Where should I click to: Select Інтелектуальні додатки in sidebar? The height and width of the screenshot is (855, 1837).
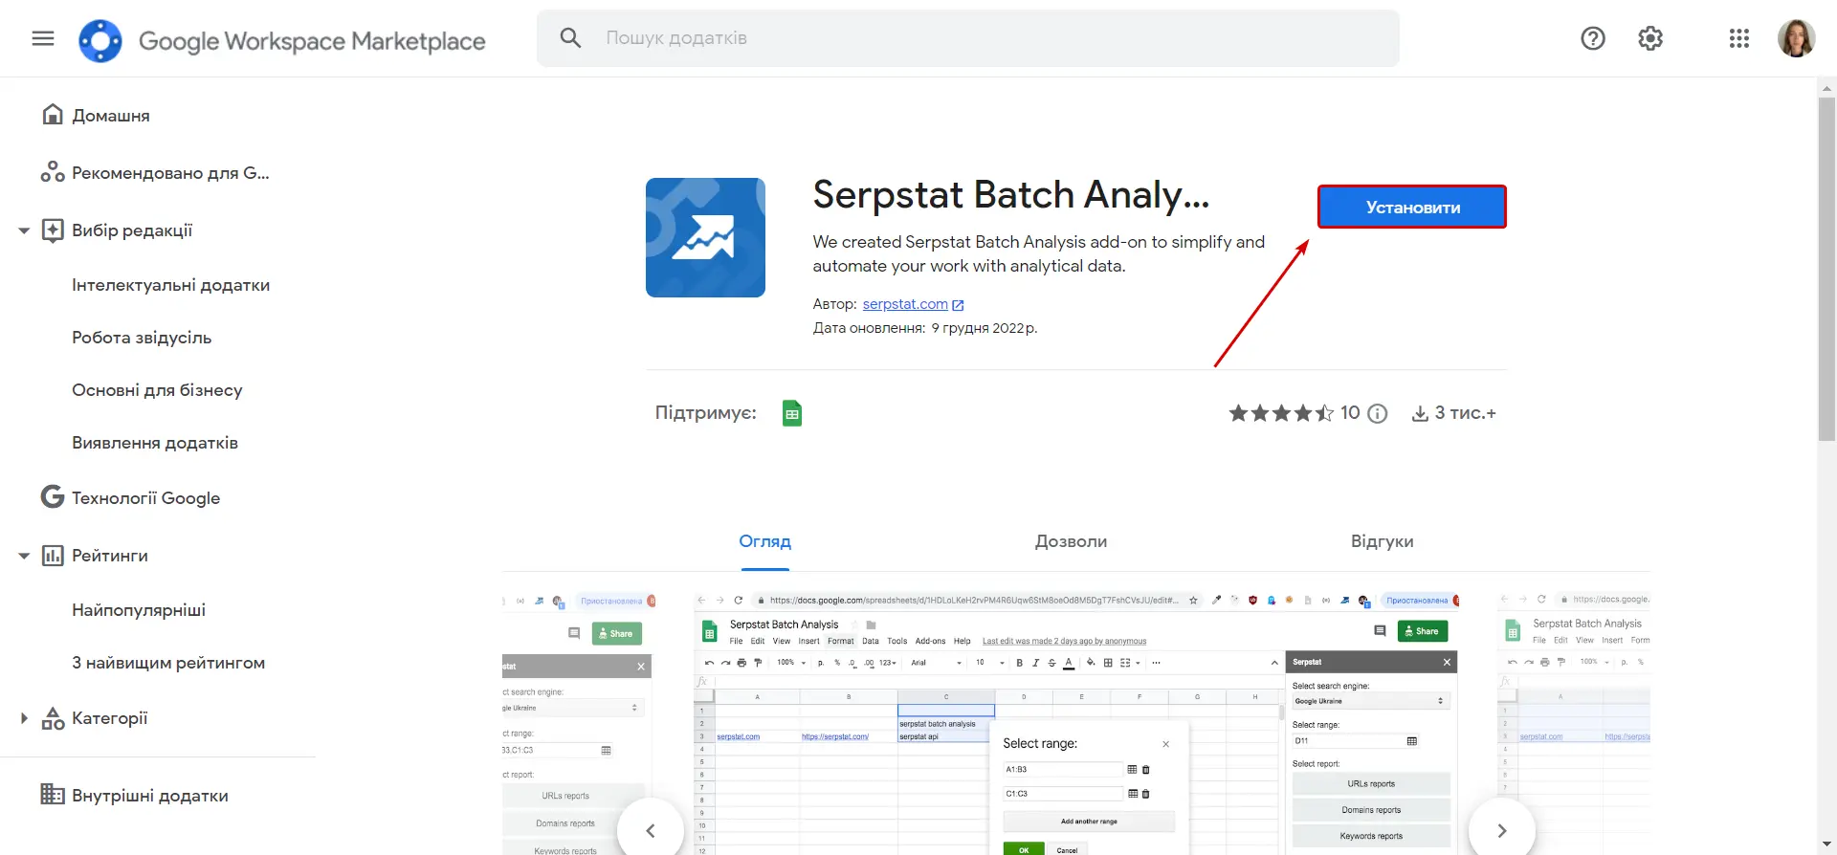coord(170,285)
